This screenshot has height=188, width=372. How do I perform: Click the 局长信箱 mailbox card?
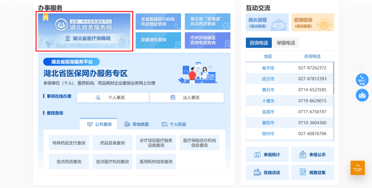267,22
